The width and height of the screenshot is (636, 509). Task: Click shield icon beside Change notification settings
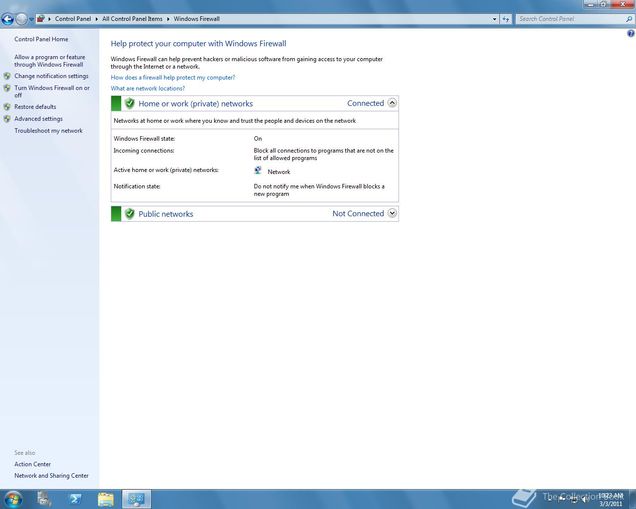[x=7, y=76]
